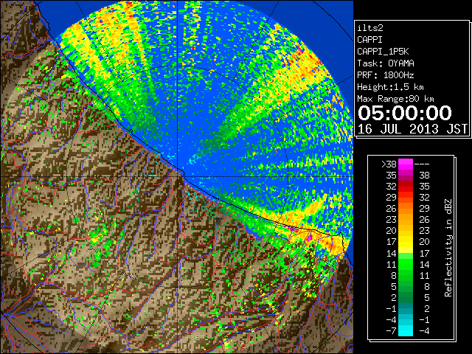Image resolution: width=472 pixels, height=354 pixels.
Task: Click the date '16 JUL 2013 JST'
Action: click(x=412, y=129)
